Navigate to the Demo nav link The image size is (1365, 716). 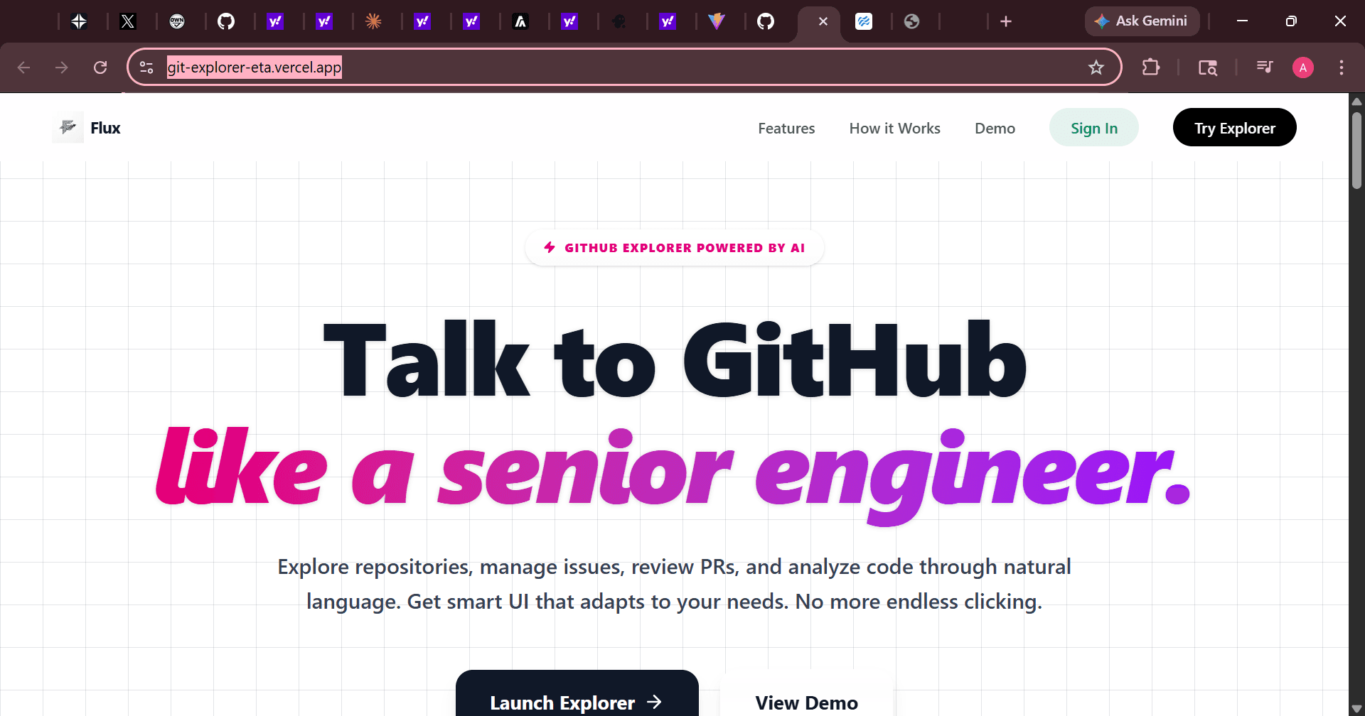click(995, 129)
